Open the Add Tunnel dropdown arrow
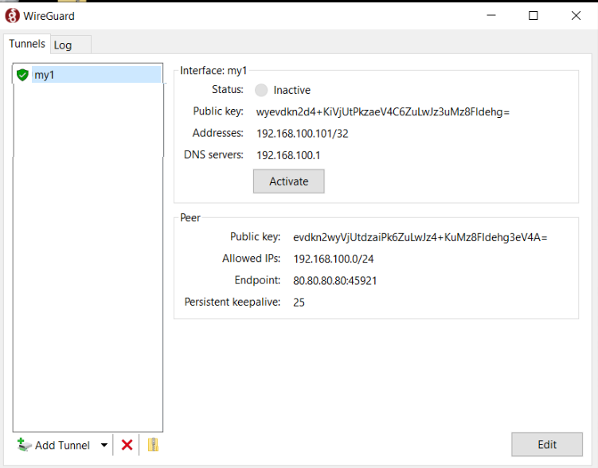This screenshot has height=468, width=598. [104, 445]
